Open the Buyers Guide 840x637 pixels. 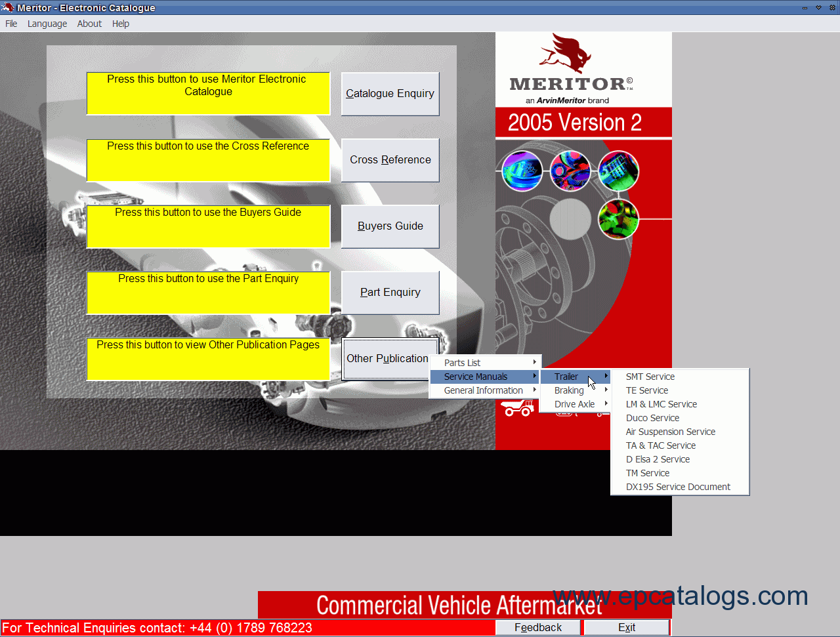(x=390, y=226)
